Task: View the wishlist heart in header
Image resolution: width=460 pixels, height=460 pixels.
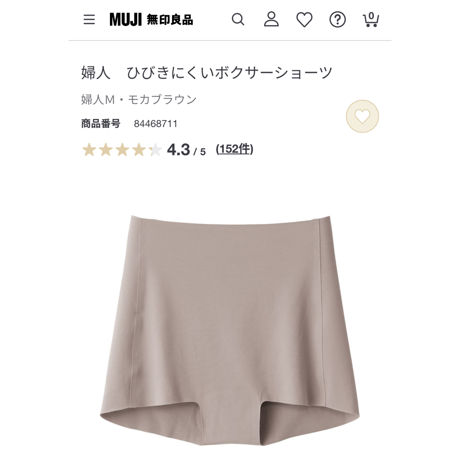Action: pyautogui.click(x=304, y=20)
